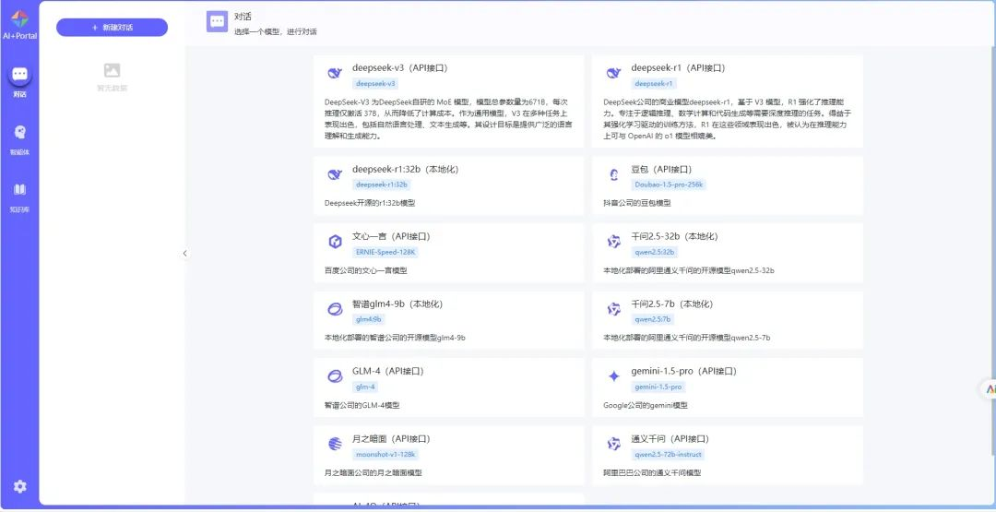Click the deepseek-r1 (API接口) whale icon
The image size is (996, 512).
click(613, 74)
